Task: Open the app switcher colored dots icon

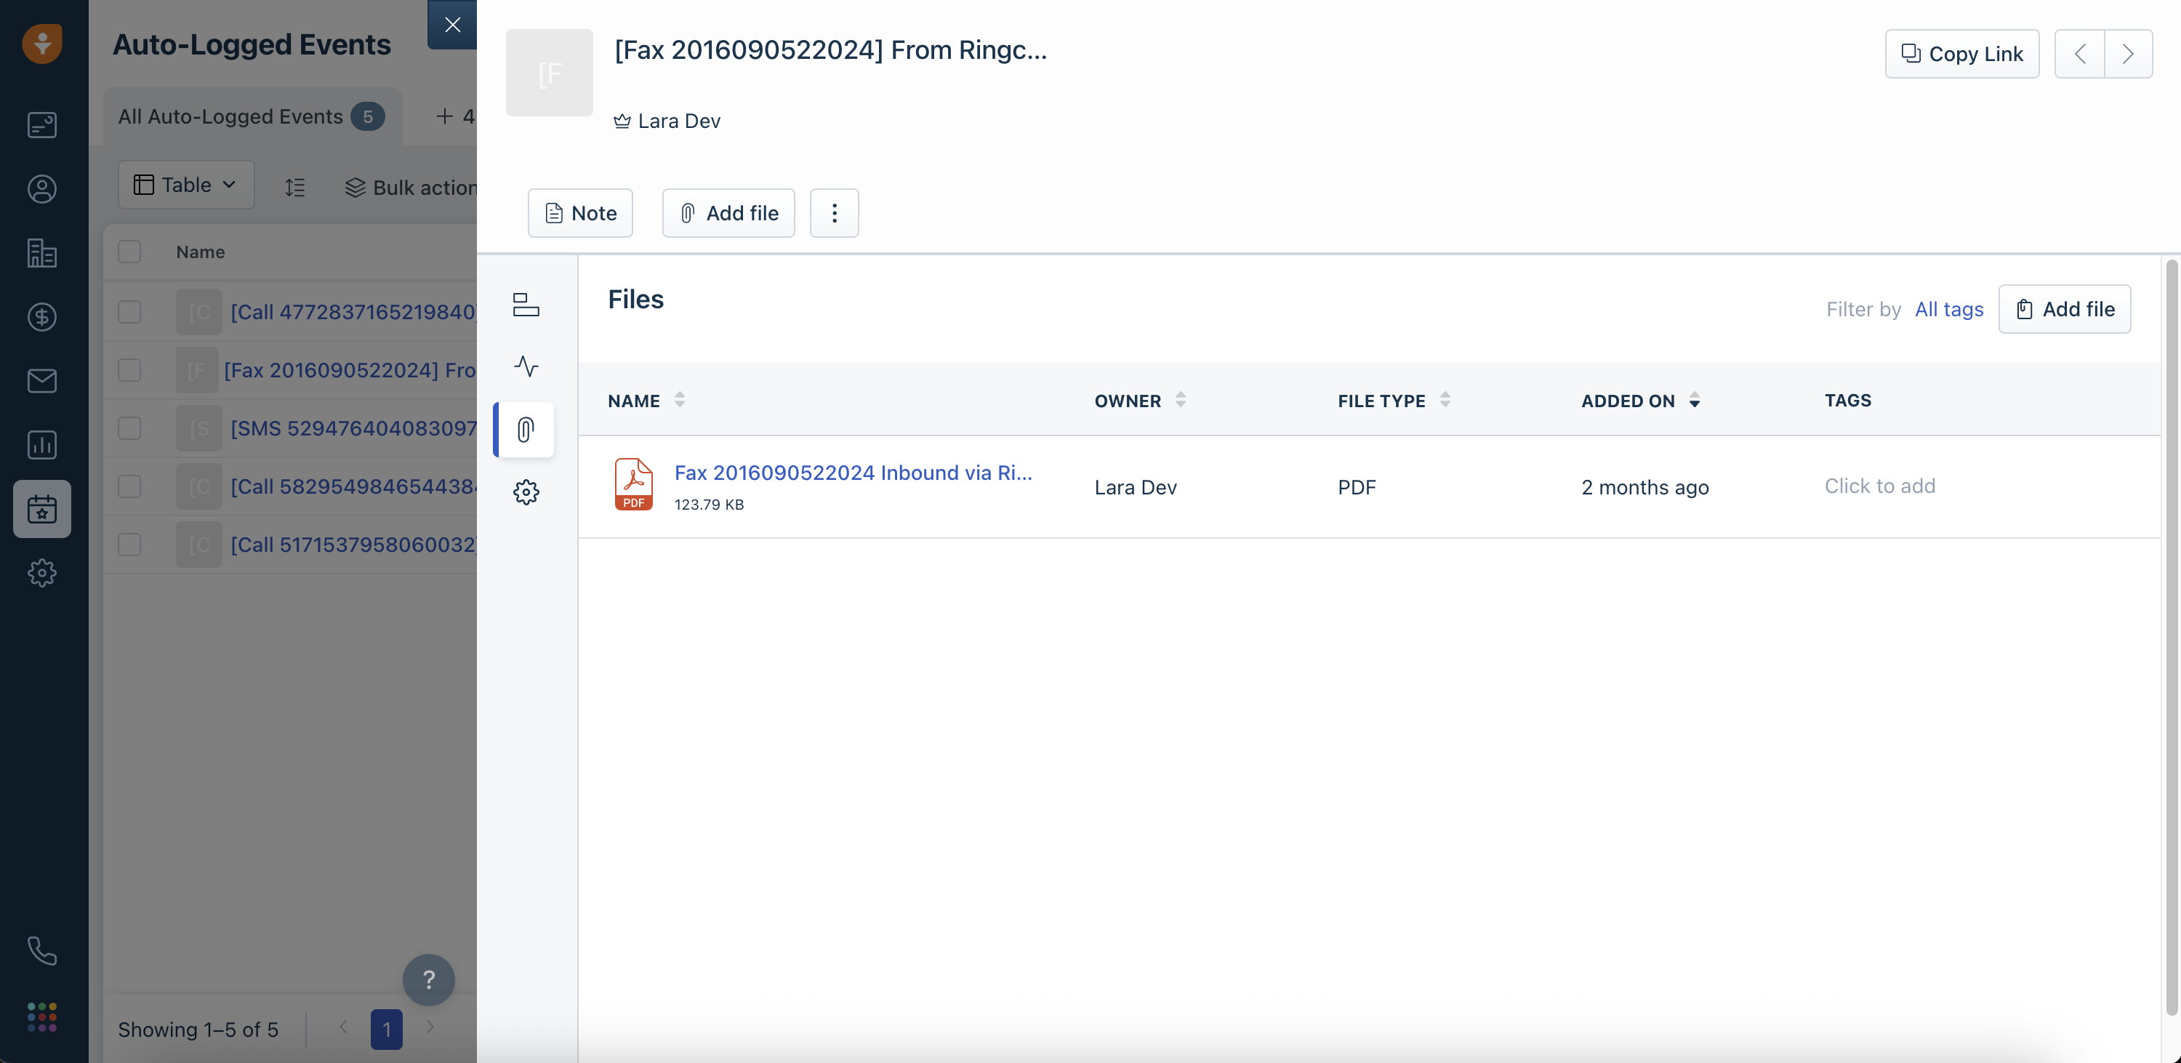Action: 41,1016
